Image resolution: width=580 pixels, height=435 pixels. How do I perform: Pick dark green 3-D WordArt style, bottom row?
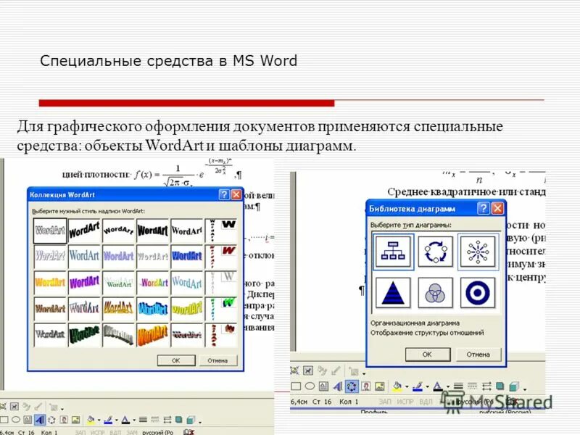[x=84, y=335]
